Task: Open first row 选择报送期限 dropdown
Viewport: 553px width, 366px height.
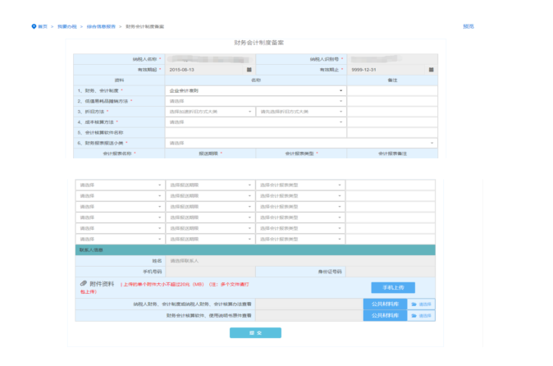Action: pos(210,185)
